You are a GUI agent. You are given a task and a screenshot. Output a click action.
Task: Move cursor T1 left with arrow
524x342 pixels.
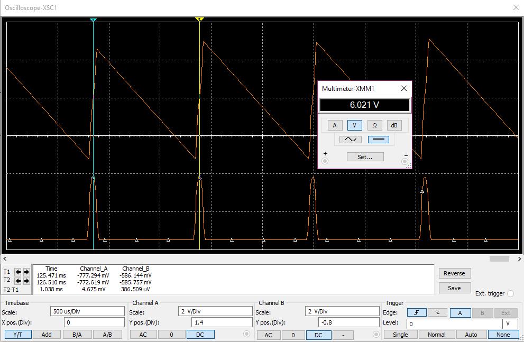pyautogui.click(x=18, y=272)
